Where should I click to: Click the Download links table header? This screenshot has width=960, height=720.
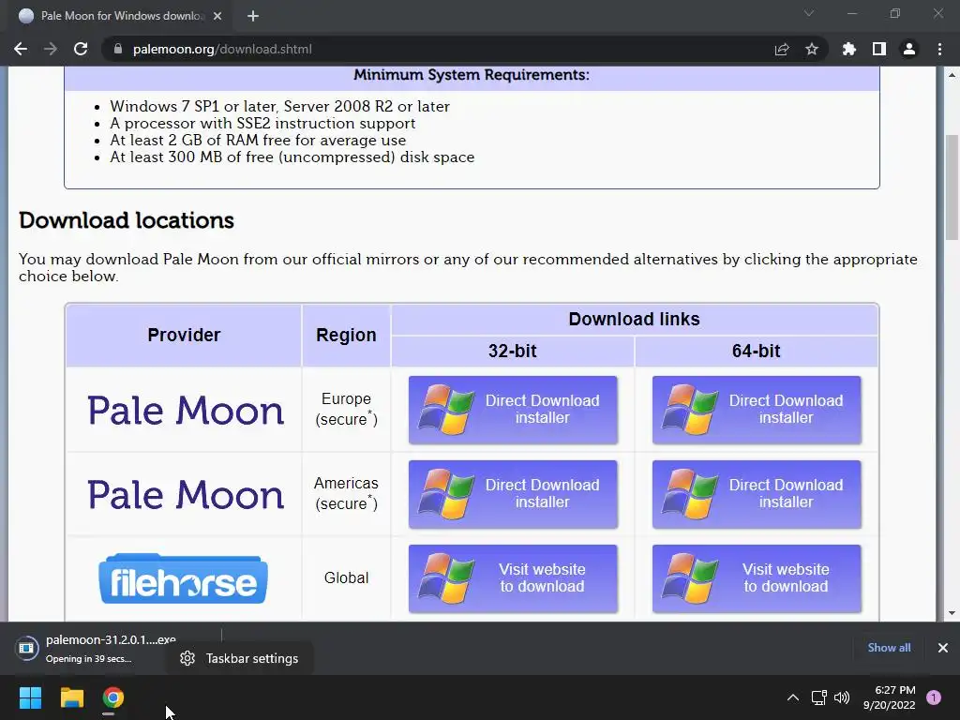pyautogui.click(x=635, y=319)
